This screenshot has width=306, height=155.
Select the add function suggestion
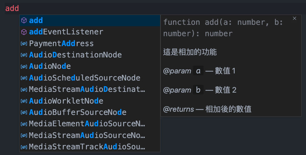(x=36, y=21)
